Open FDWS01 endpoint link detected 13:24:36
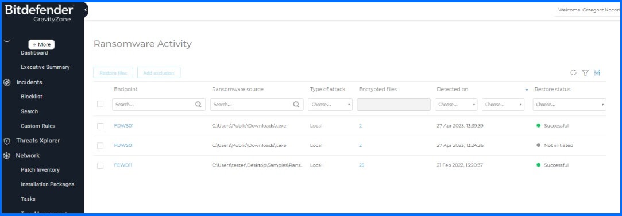Screen dimensions: 622x216 coord(123,145)
